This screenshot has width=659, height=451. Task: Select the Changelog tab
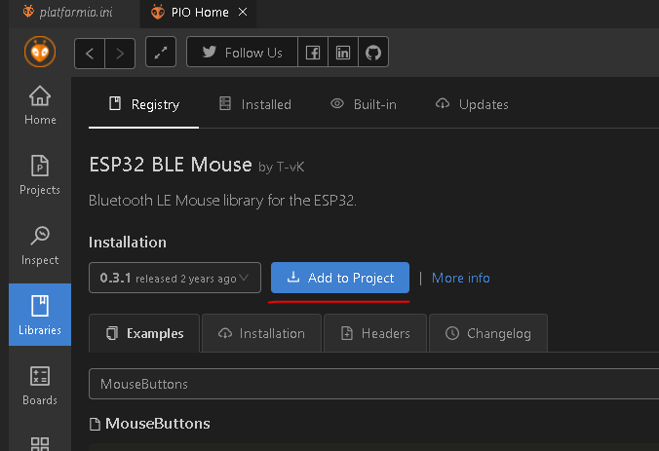click(x=488, y=333)
